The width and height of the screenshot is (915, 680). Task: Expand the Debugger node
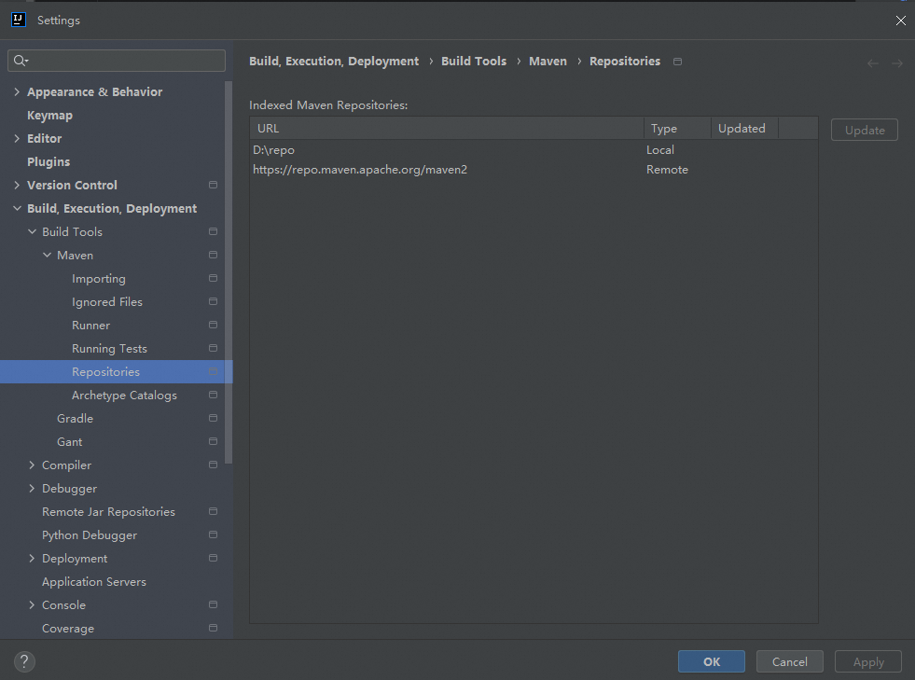[32, 489]
